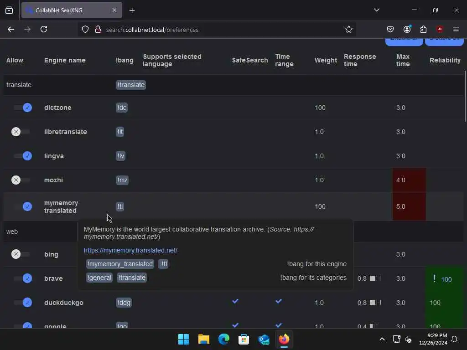Open Pocket save icon
The width and height of the screenshot is (467, 350).
point(390,30)
